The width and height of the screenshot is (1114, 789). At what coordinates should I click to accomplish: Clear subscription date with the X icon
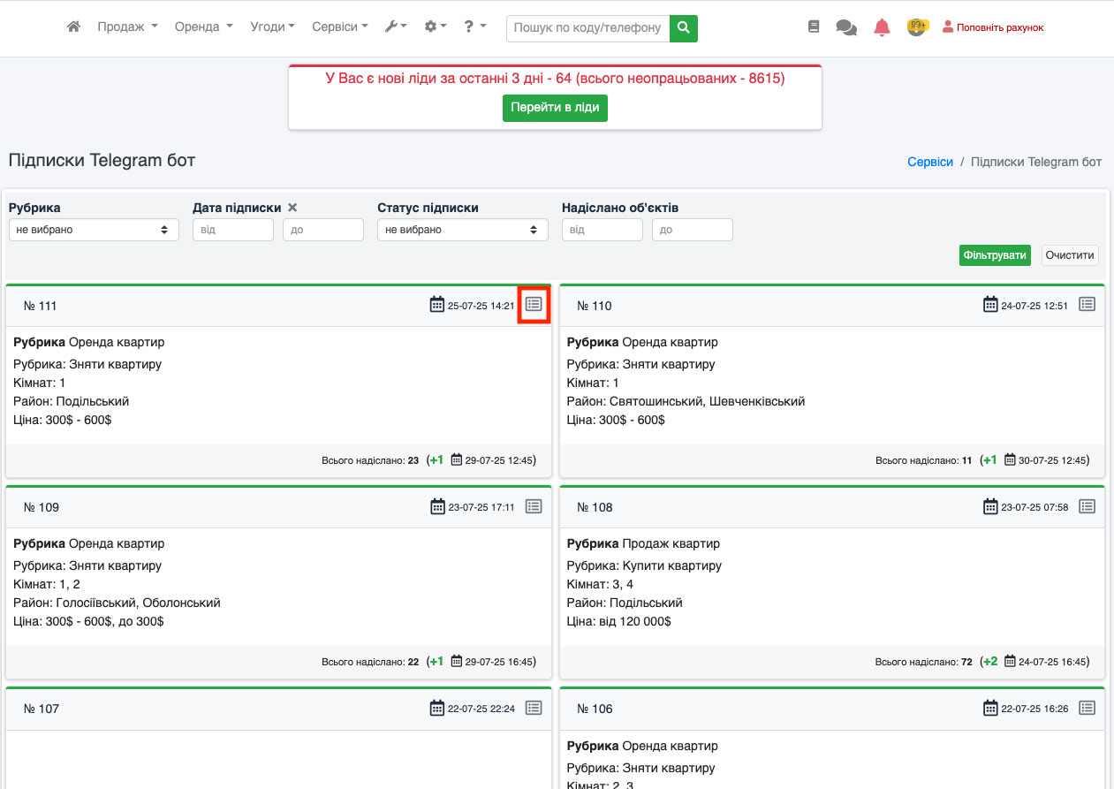tap(292, 208)
